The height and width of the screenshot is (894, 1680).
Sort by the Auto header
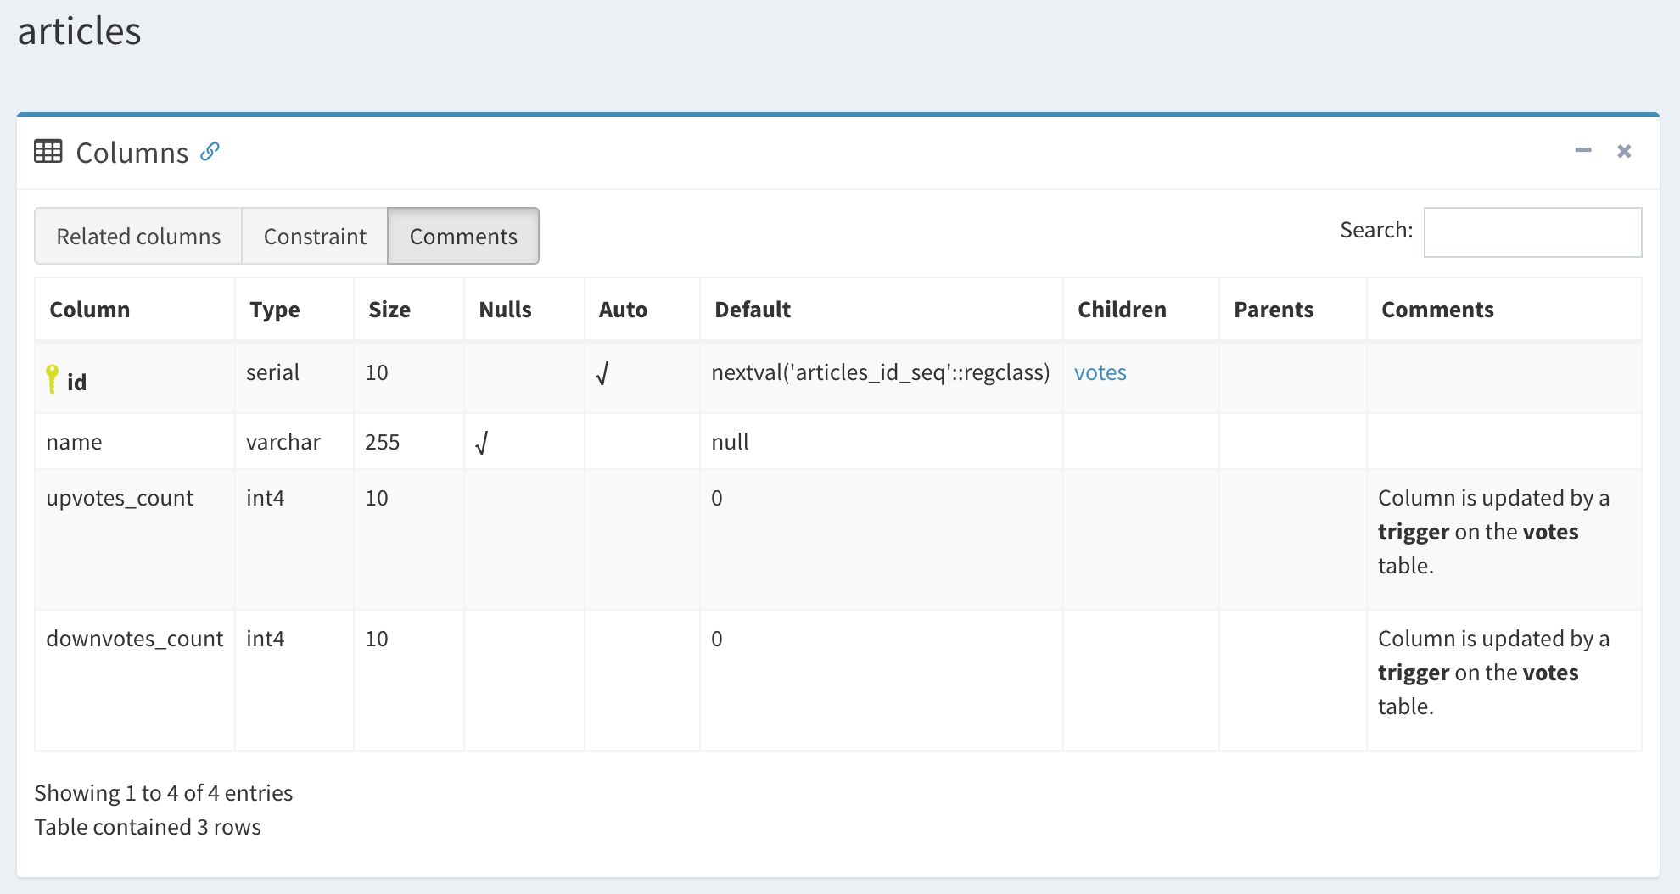pos(641,310)
